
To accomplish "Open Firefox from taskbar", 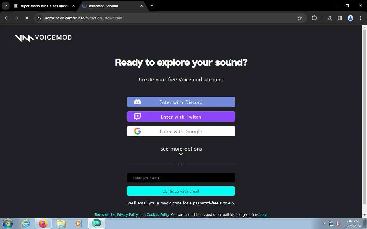I will [43, 223].
